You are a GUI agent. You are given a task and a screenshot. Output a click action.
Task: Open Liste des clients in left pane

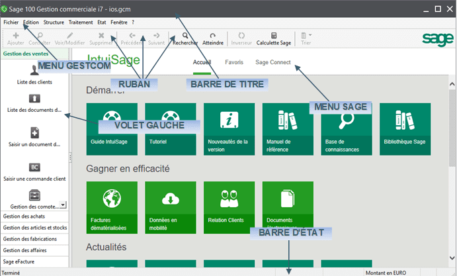(34, 75)
